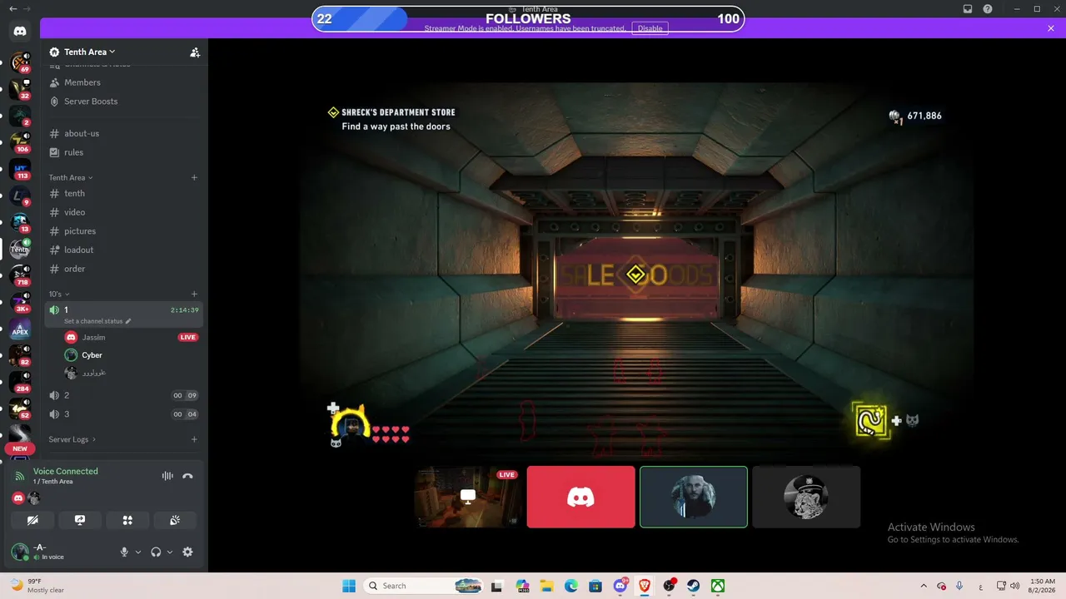Open noise suppression options in voice panel
This screenshot has width=1066, height=599.
[x=167, y=476]
